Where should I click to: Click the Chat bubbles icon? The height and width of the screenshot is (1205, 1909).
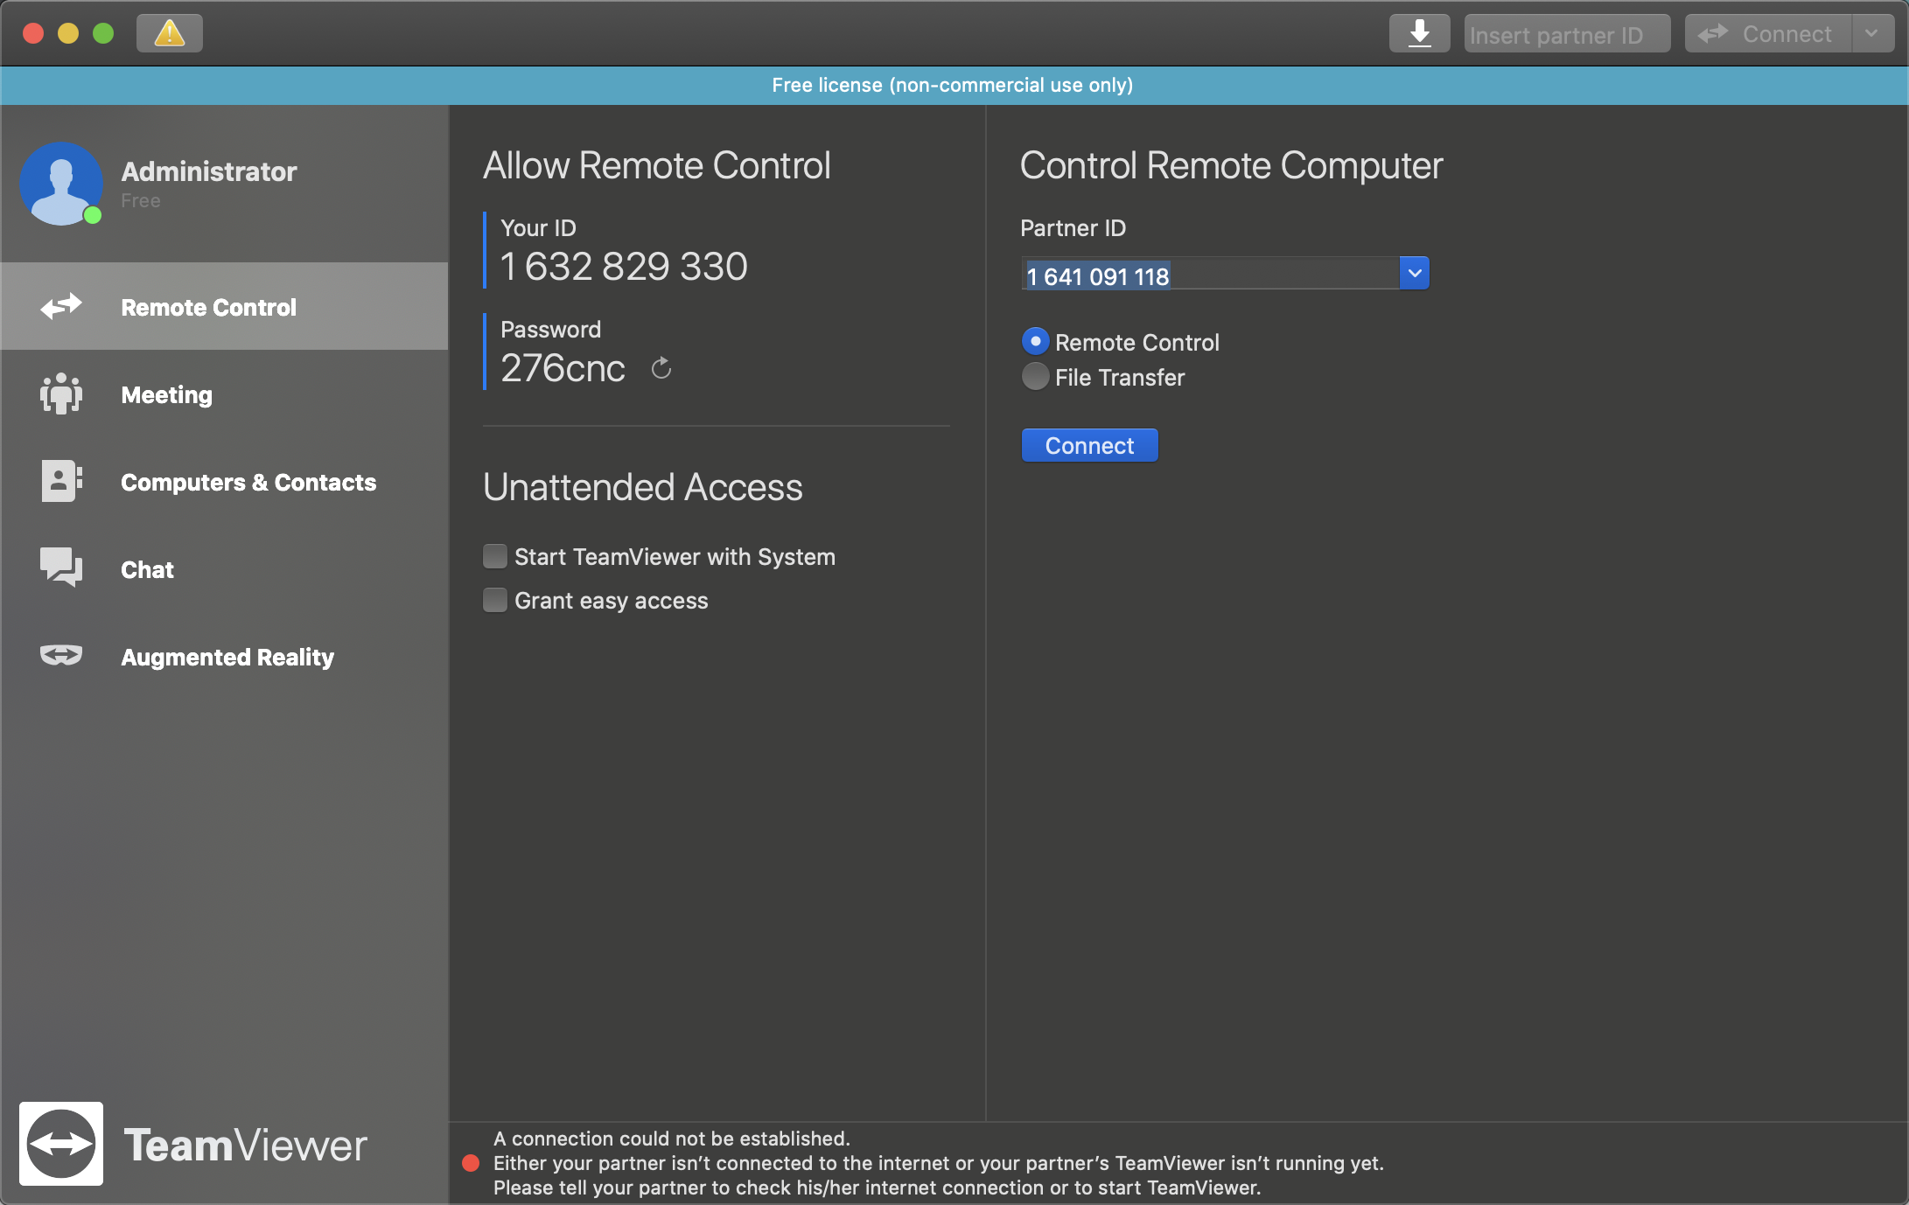point(61,568)
